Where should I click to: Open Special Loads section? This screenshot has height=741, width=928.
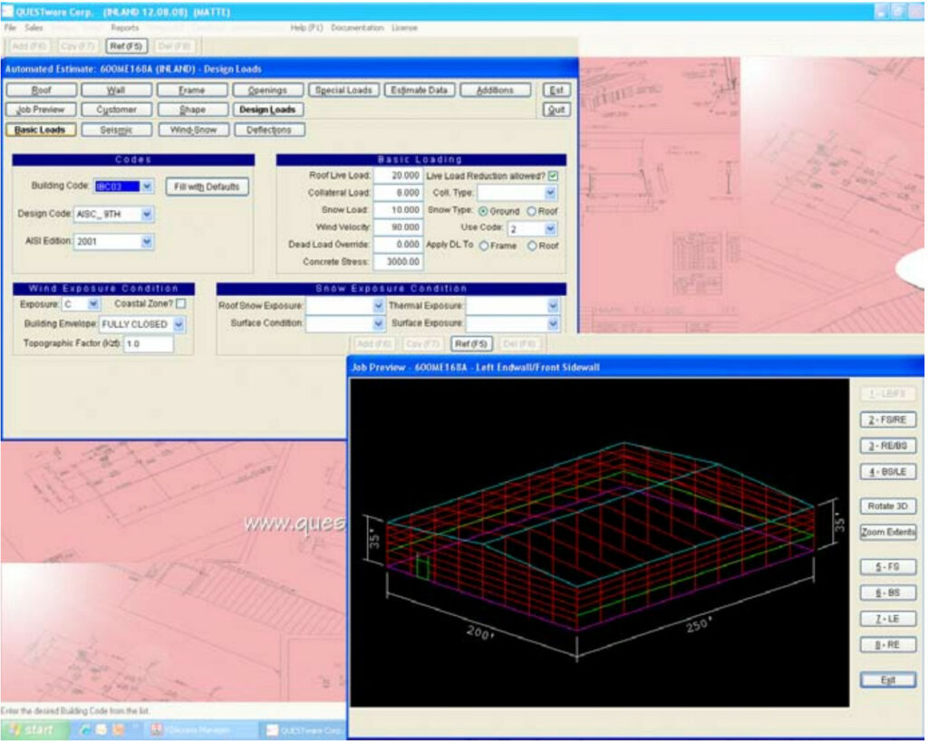[x=343, y=90]
